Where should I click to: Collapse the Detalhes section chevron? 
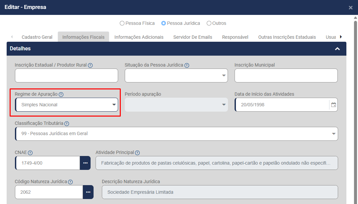click(x=337, y=49)
